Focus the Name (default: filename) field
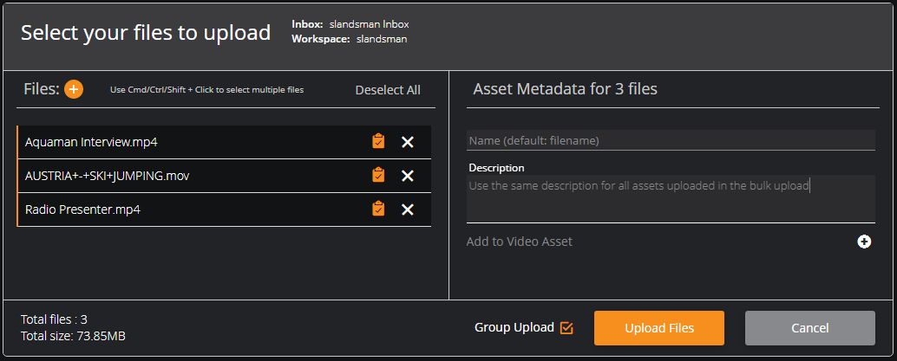 pyautogui.click(x=671, y=140)
